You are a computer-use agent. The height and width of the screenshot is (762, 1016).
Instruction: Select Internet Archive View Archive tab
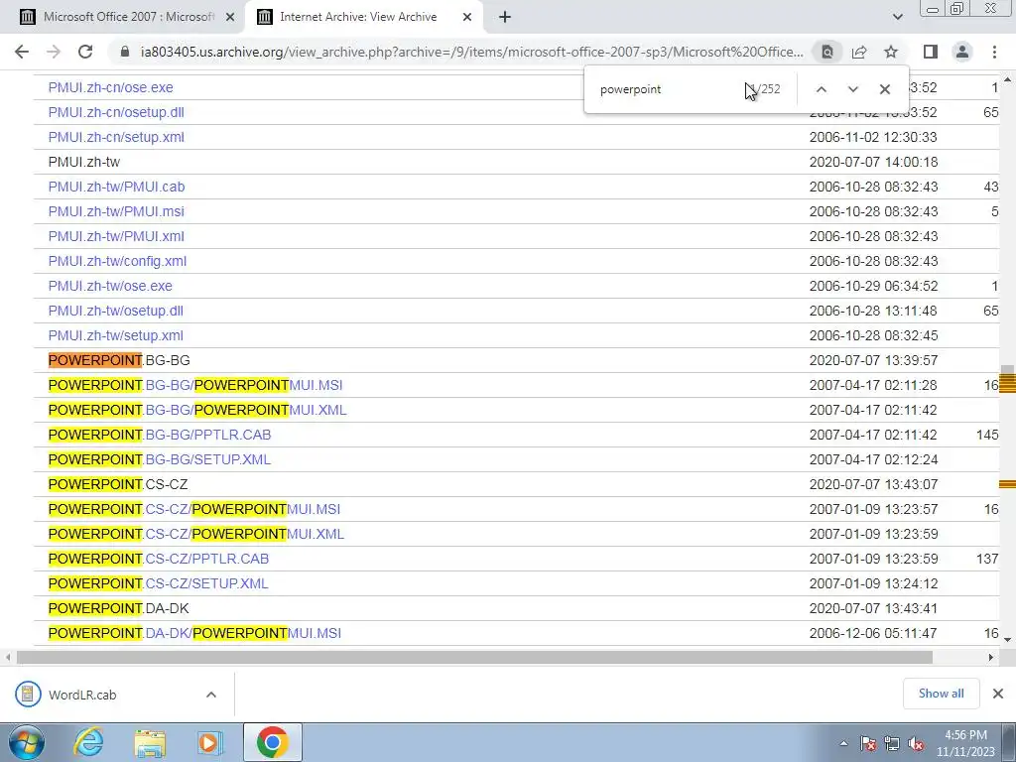[359, 18]
